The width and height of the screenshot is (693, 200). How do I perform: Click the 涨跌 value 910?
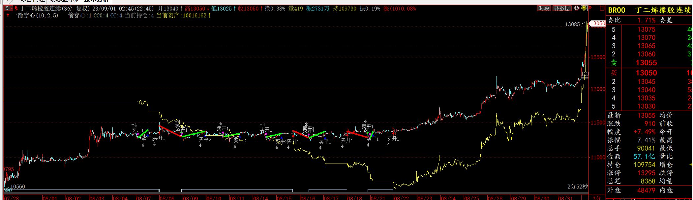coord(650,124)
